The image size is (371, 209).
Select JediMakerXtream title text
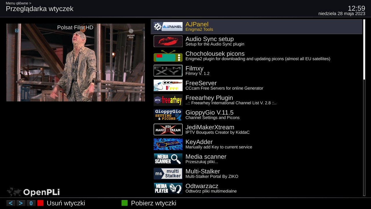pyautogui.click(x=210, y=127)
